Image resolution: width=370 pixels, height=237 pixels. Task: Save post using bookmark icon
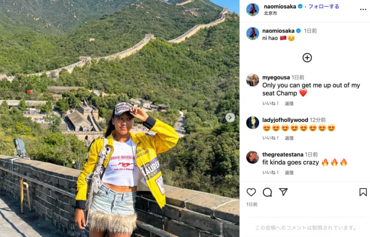(x=363, y=192)
